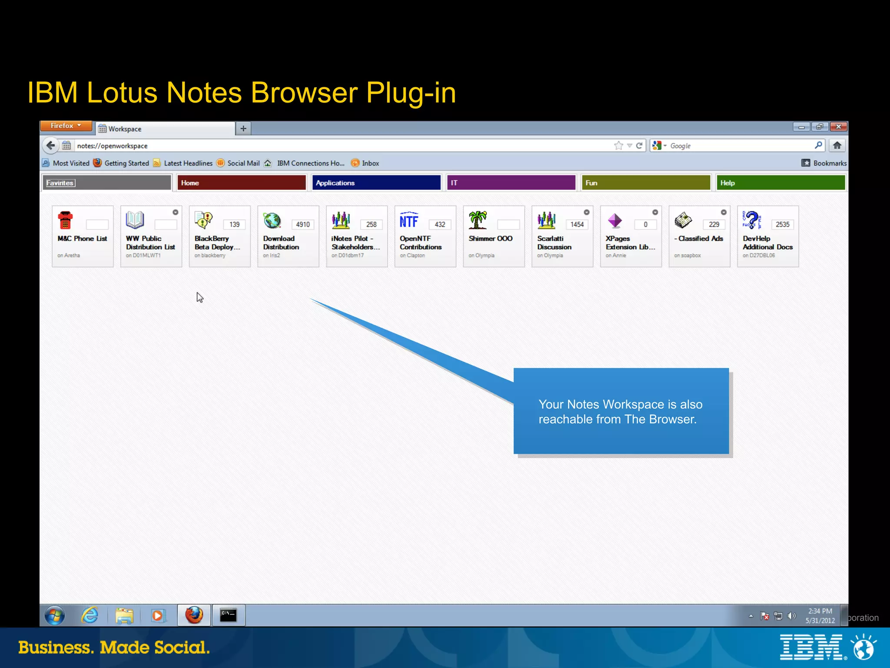The height and width of the screenshot is (668, 890).
Task: Open the BlackBerry Beta Deploy tile icon
Action: click(x=203, y=220)
